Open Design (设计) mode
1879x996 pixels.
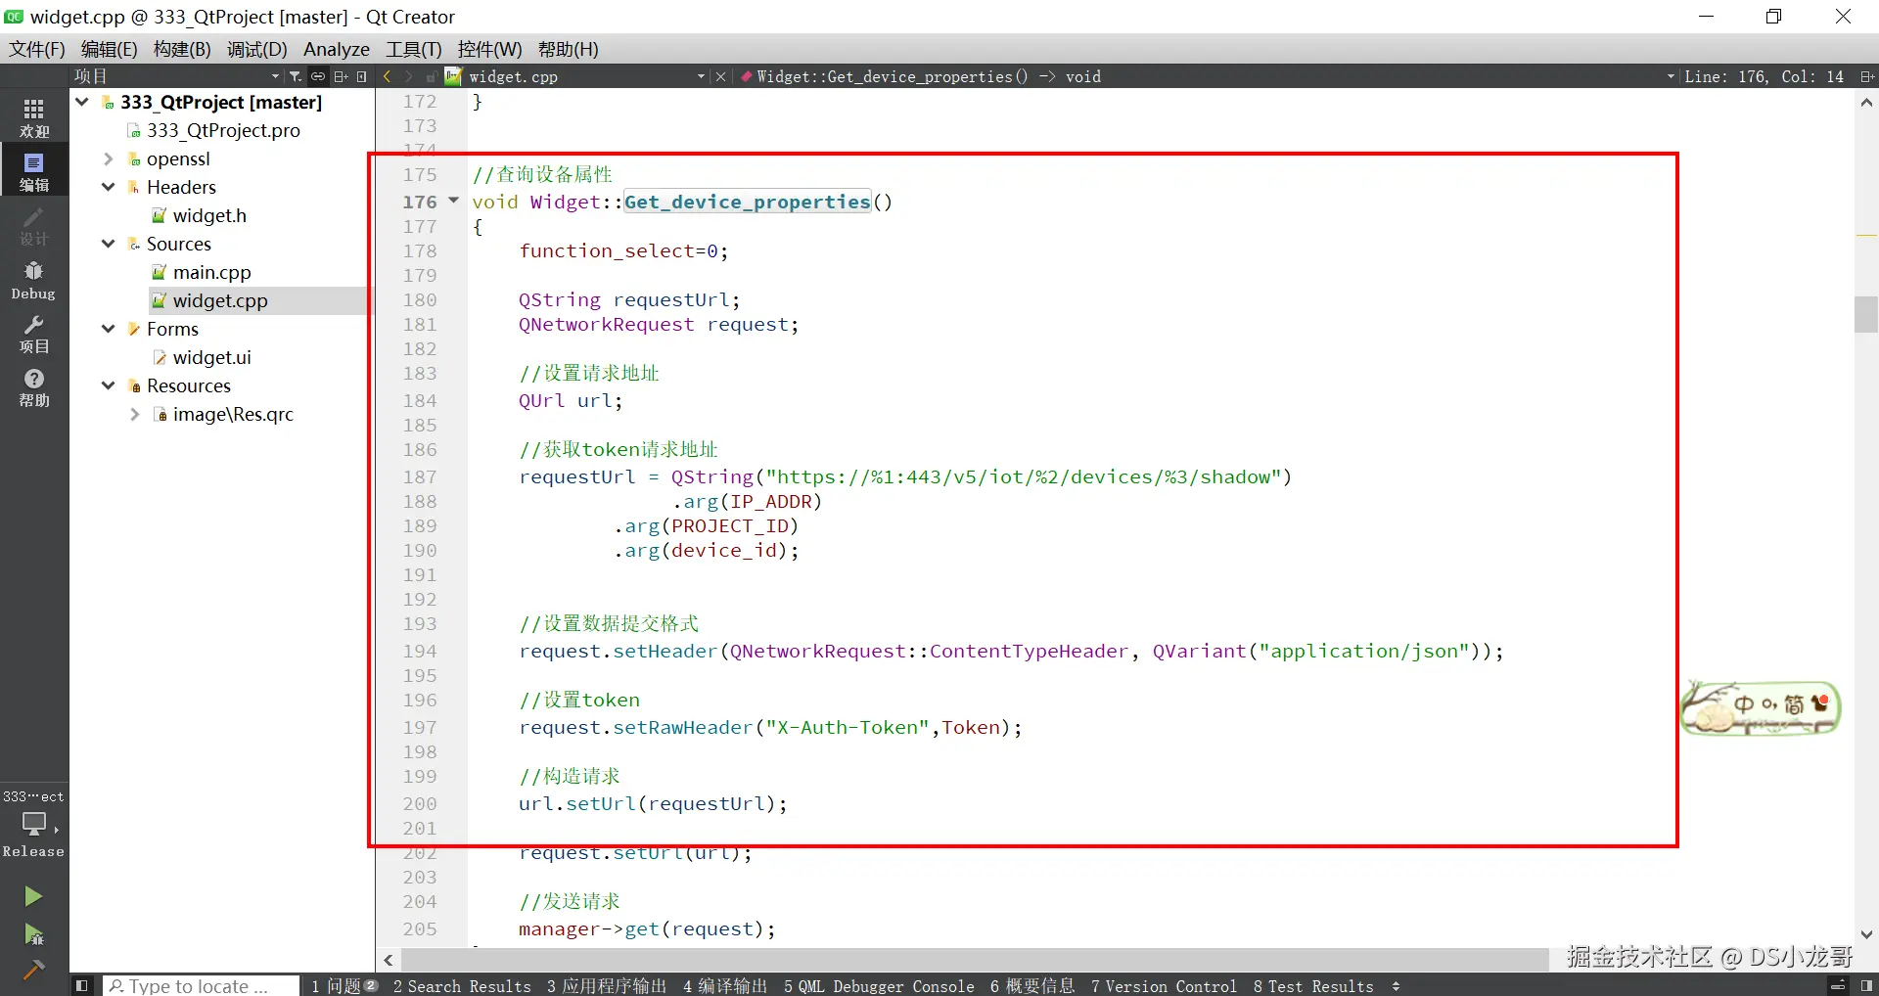pos(34,226)
